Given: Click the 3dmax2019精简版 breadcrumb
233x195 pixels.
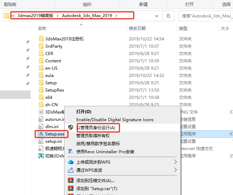Looking at the screenshot, I should tap(36, 16).
